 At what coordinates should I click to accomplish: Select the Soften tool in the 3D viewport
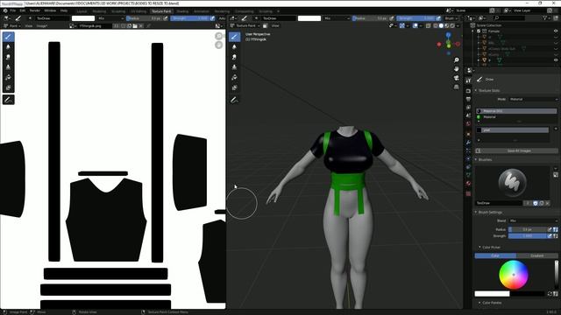(x=234, y=46)
